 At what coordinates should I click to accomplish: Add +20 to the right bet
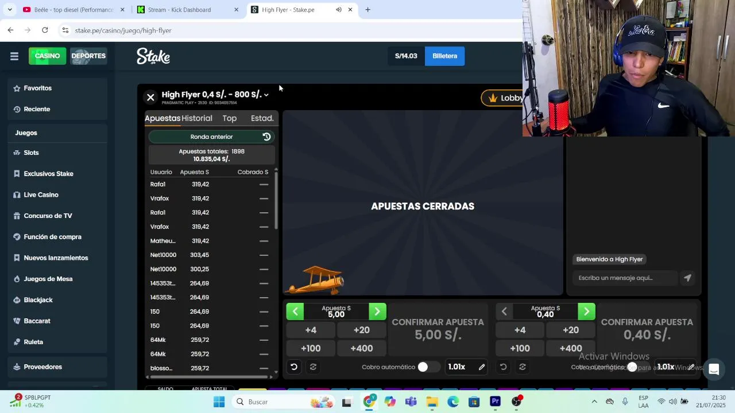coord(571,330)
